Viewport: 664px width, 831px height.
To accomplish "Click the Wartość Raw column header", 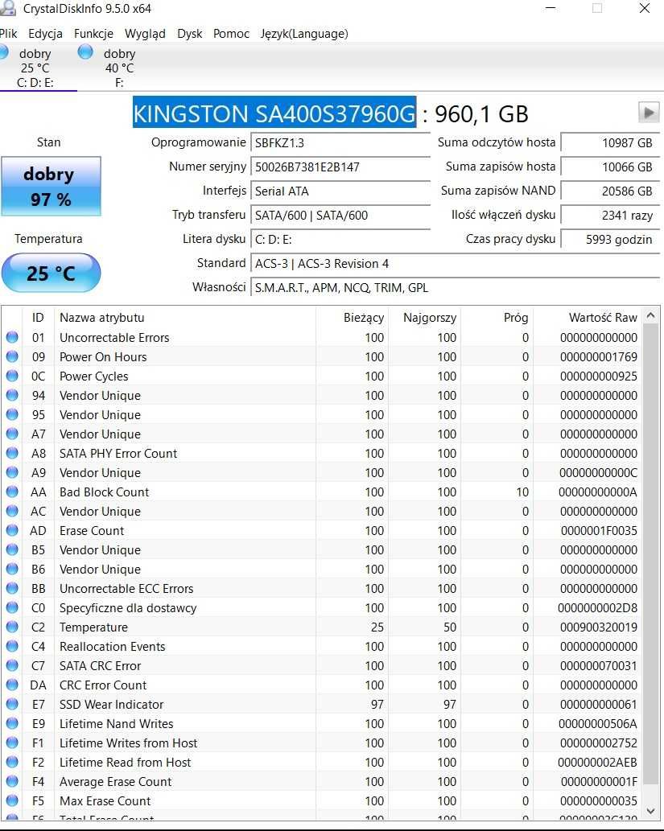I will click(587, 317).
